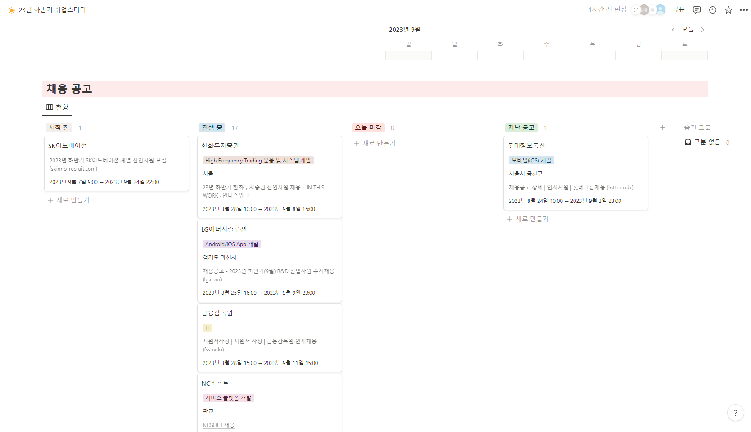Expand the 숨긴 그룹 hidden groups section
Viewport: 751px width, 432px height.
point(697,128)
